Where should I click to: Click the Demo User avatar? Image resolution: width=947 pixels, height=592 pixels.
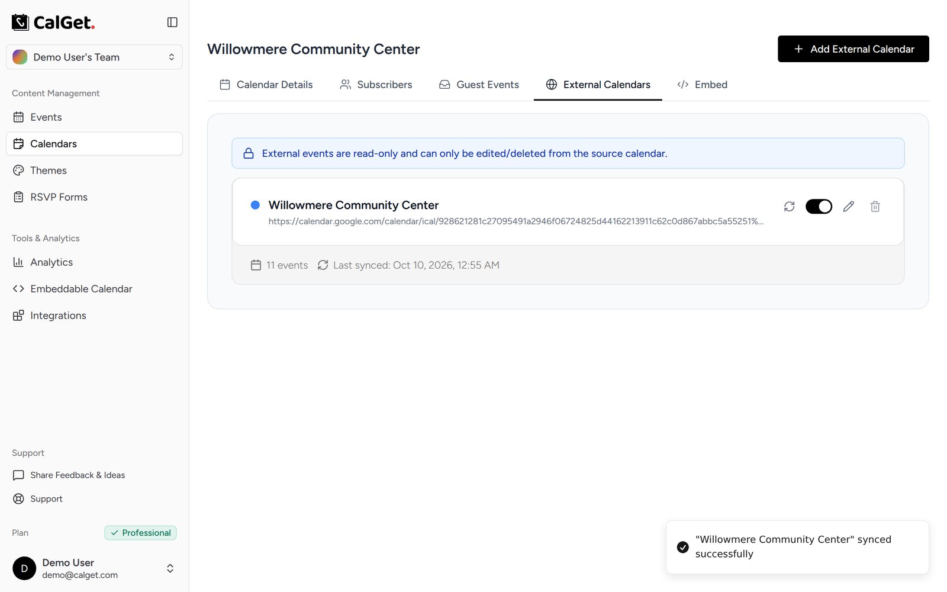pyautogui.click(x=24, y=568)
